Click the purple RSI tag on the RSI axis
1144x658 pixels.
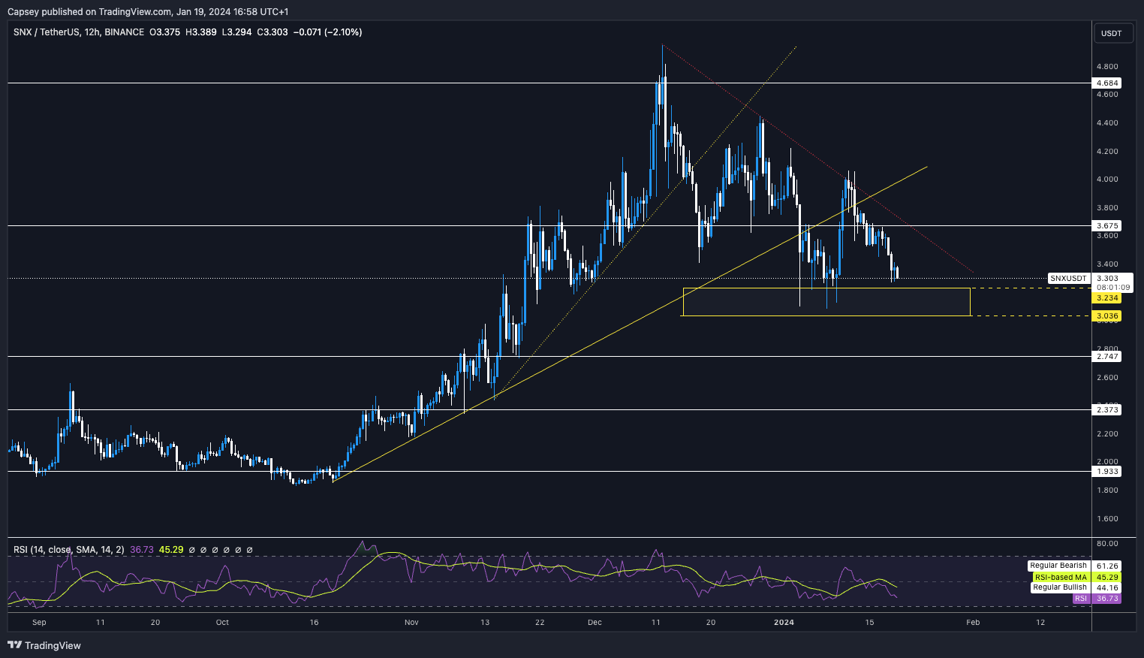click(x=1081, y=599)
